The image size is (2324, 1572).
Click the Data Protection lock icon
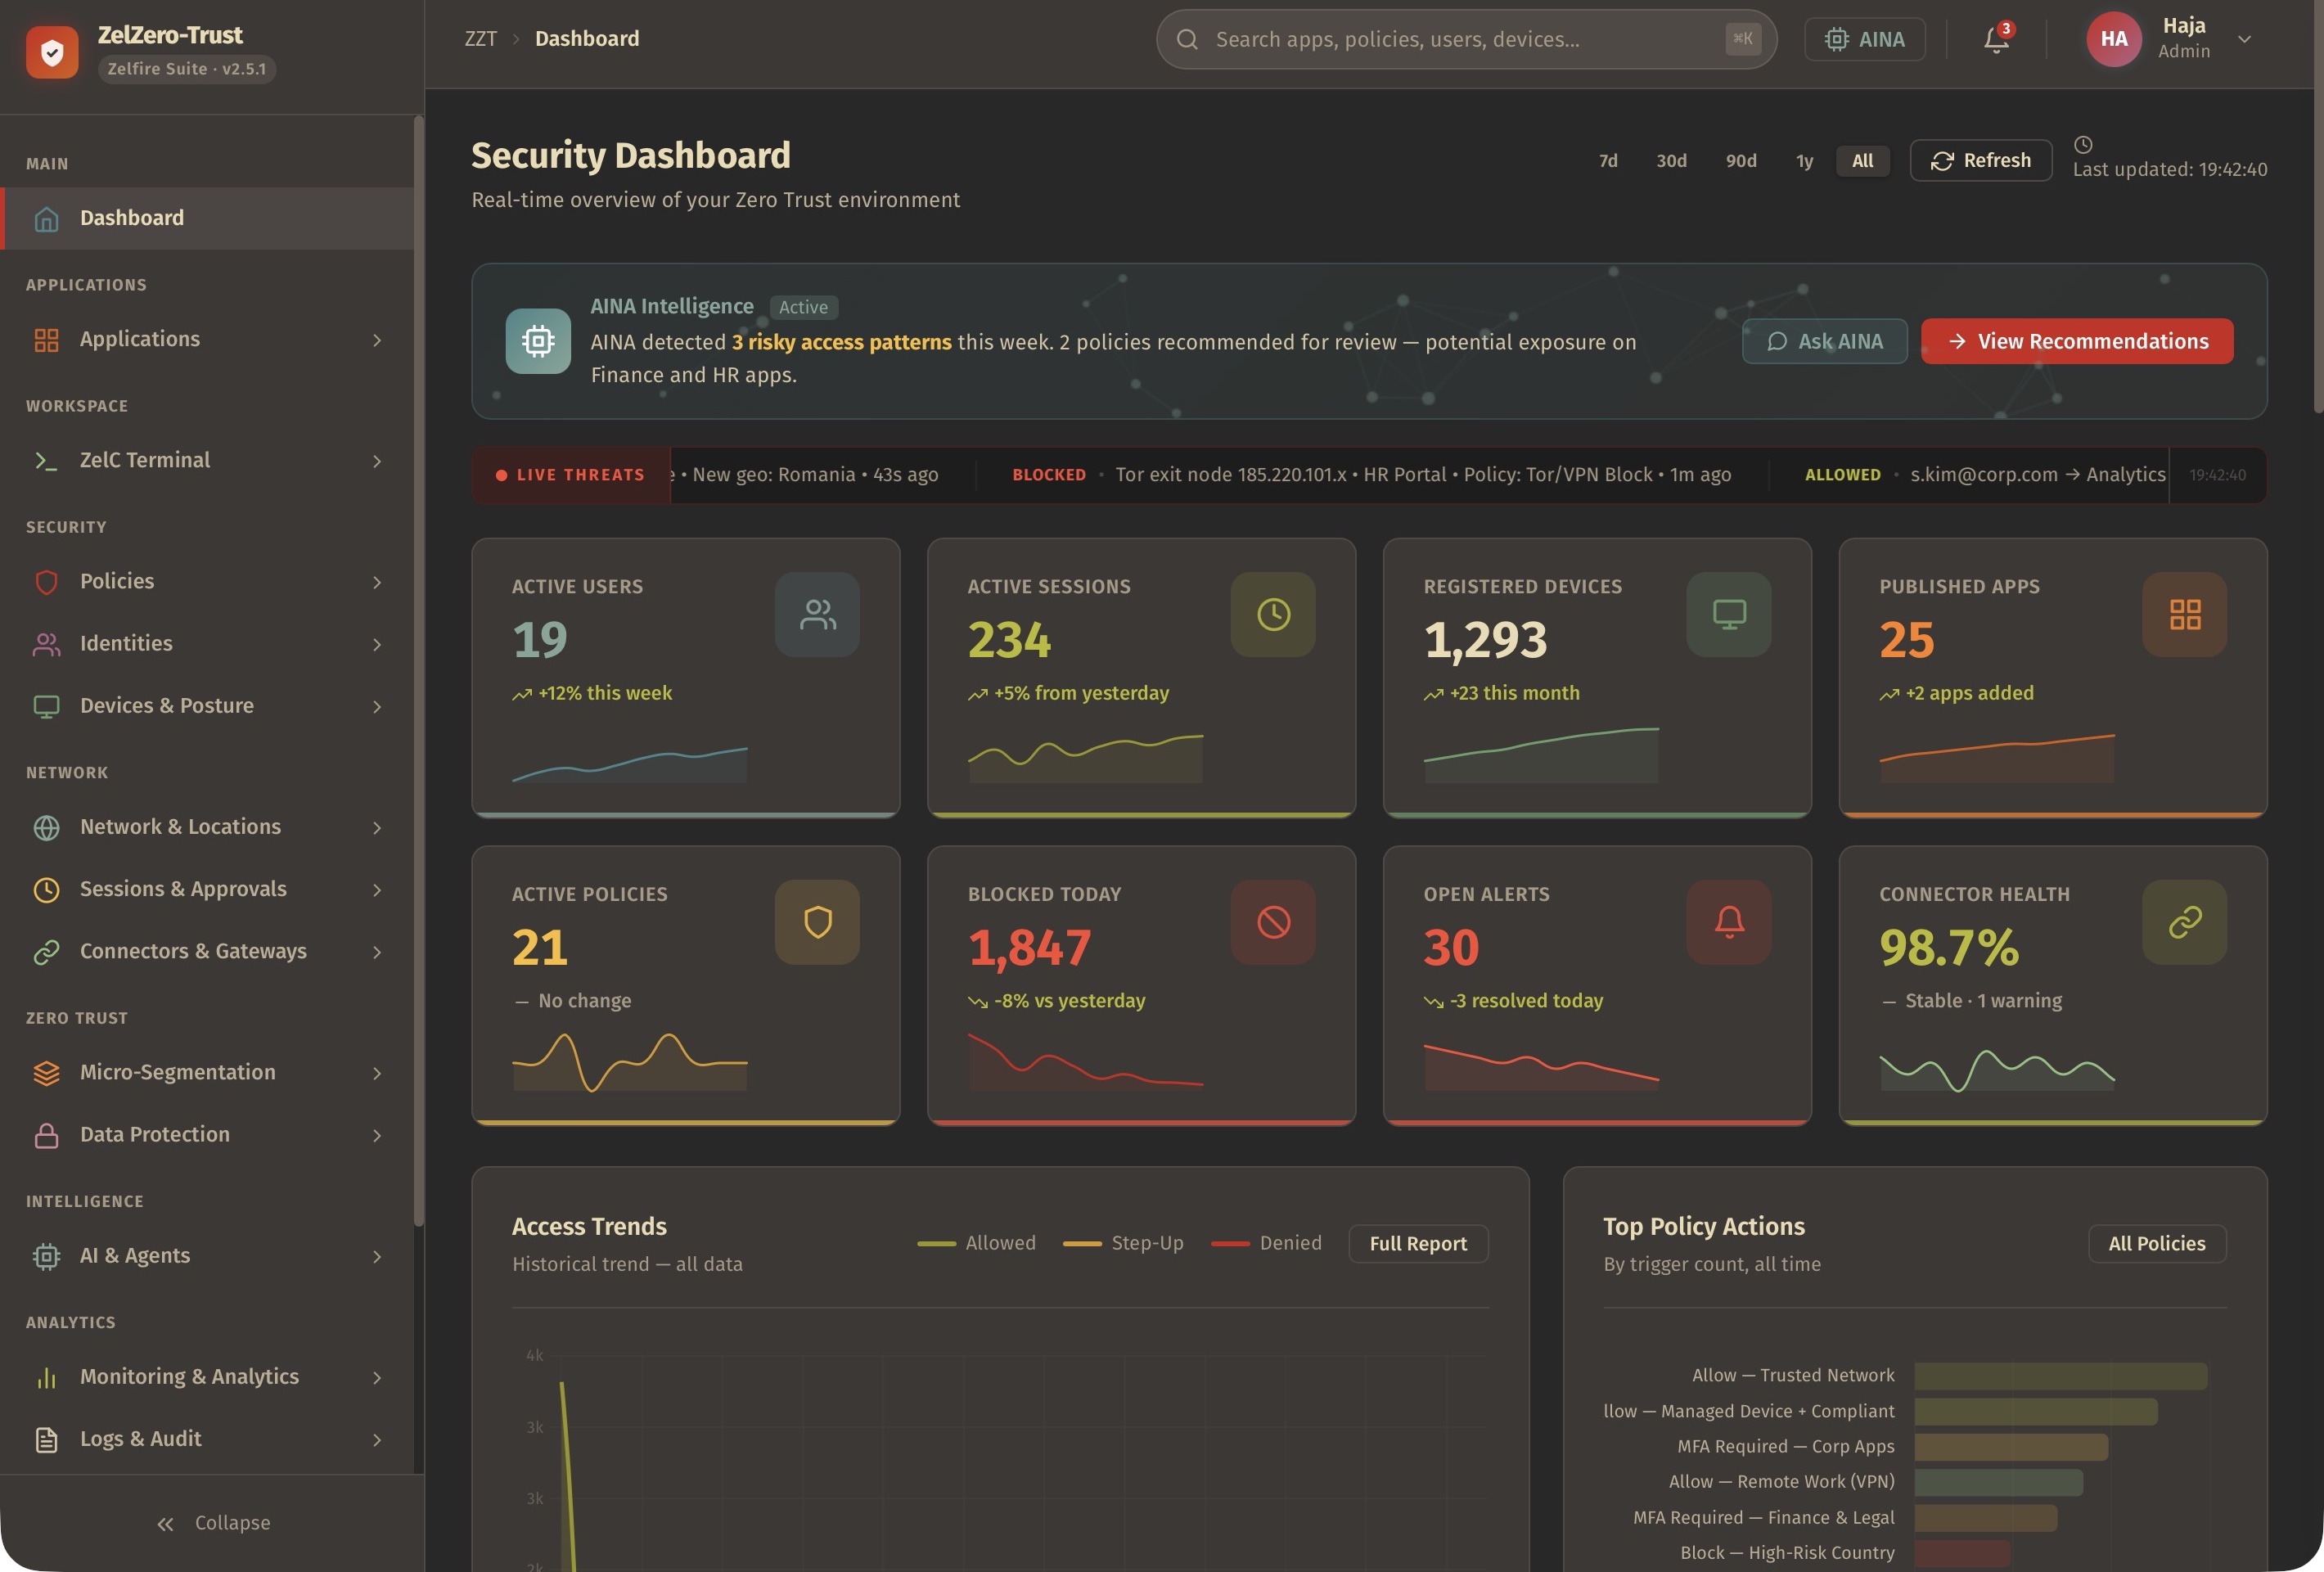(46, 1134)
